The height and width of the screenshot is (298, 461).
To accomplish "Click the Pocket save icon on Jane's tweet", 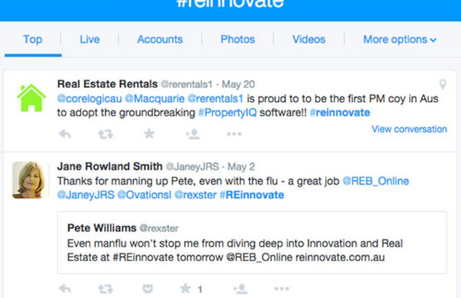I will pyautogui.click(x=148, y=289).
